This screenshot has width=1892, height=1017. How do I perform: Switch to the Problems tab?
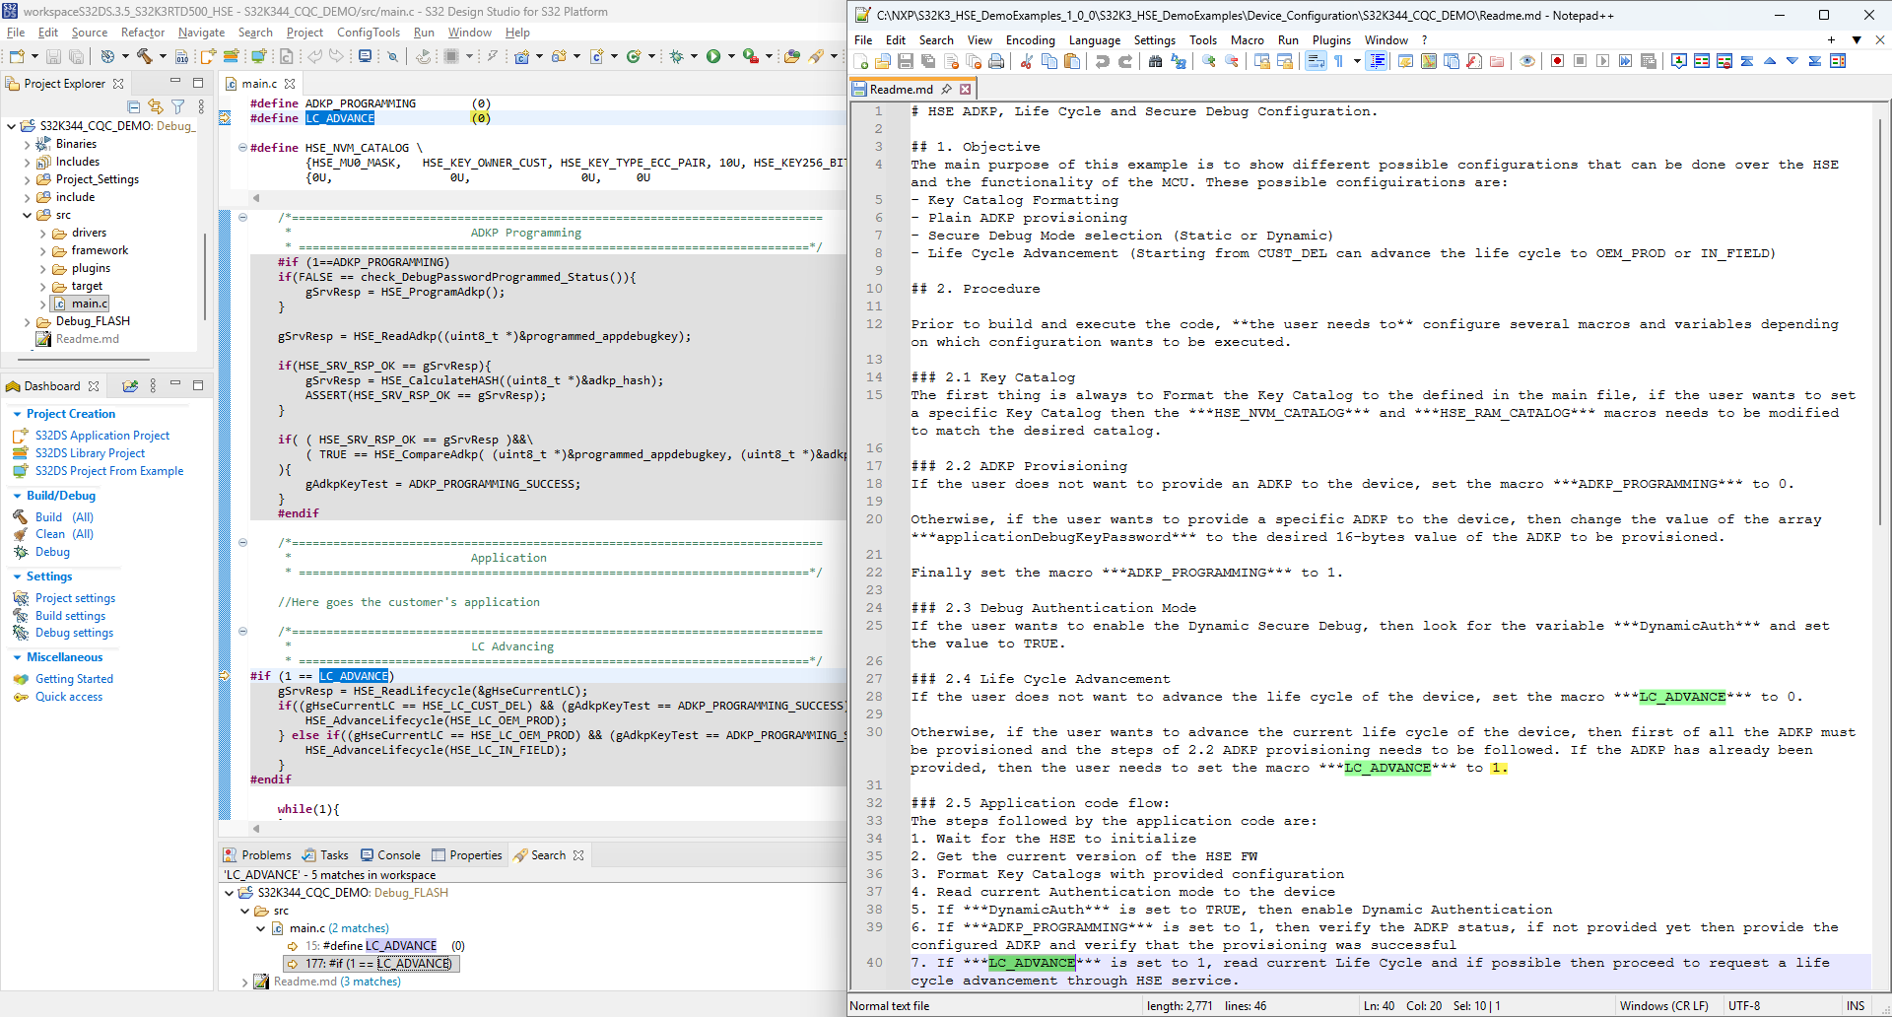[257, 855]
